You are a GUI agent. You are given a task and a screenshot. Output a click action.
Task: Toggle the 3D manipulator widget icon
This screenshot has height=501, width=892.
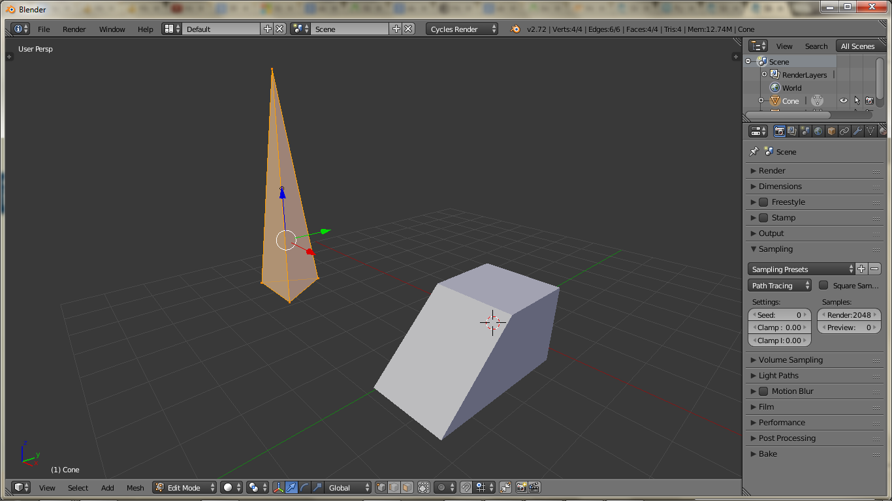pos(279,487)
